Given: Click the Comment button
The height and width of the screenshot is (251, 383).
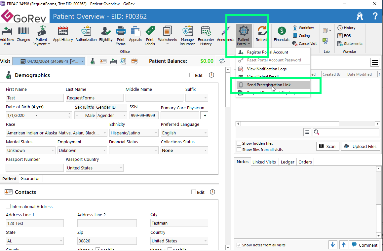Looking at the screenshot, I should [365, 245].
